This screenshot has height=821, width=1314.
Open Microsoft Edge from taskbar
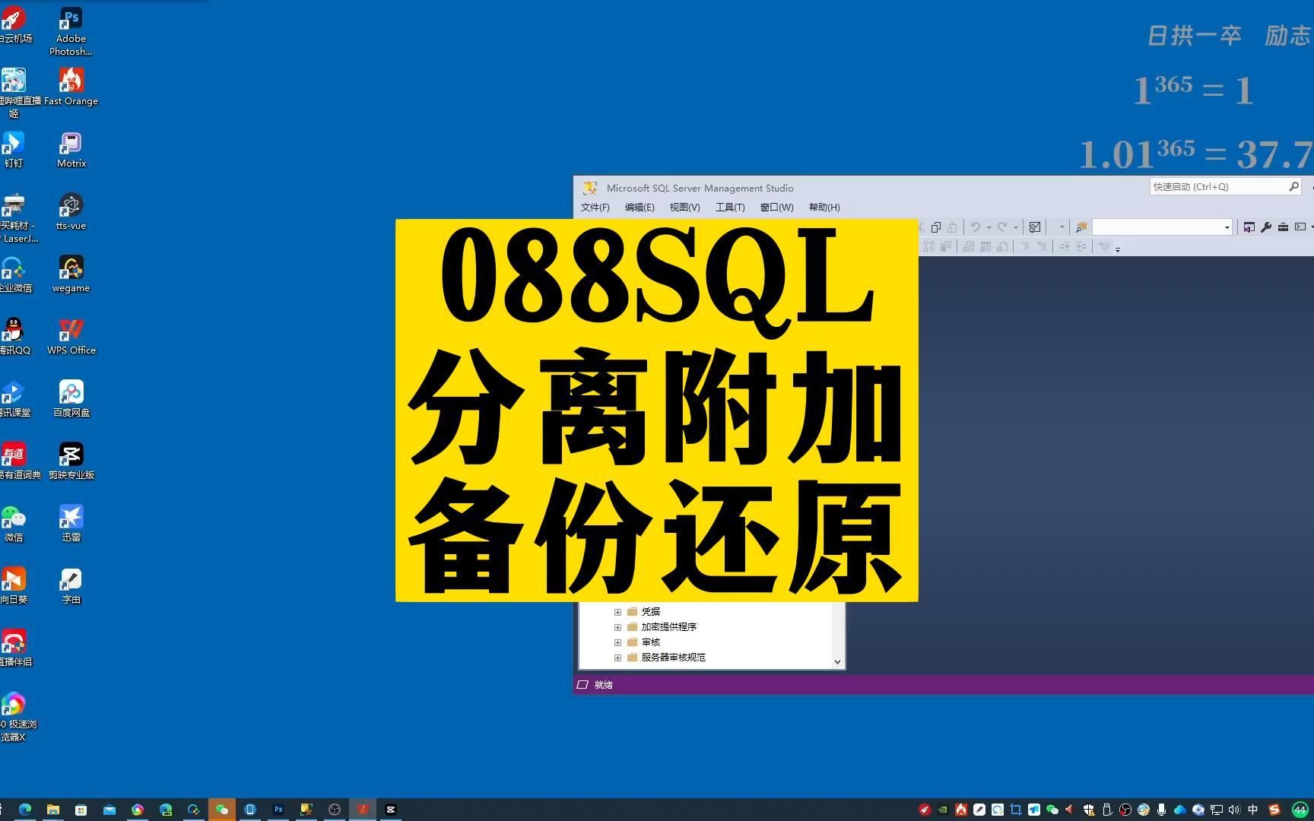pyautogui.click(x=24, y=810)
